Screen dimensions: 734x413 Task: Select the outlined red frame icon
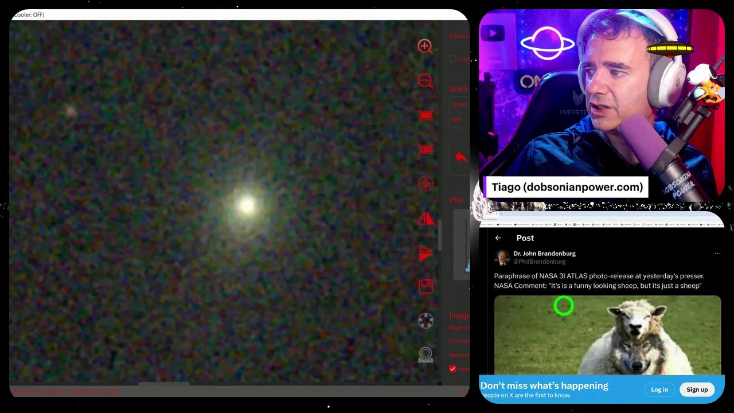(x=425, y=150)
